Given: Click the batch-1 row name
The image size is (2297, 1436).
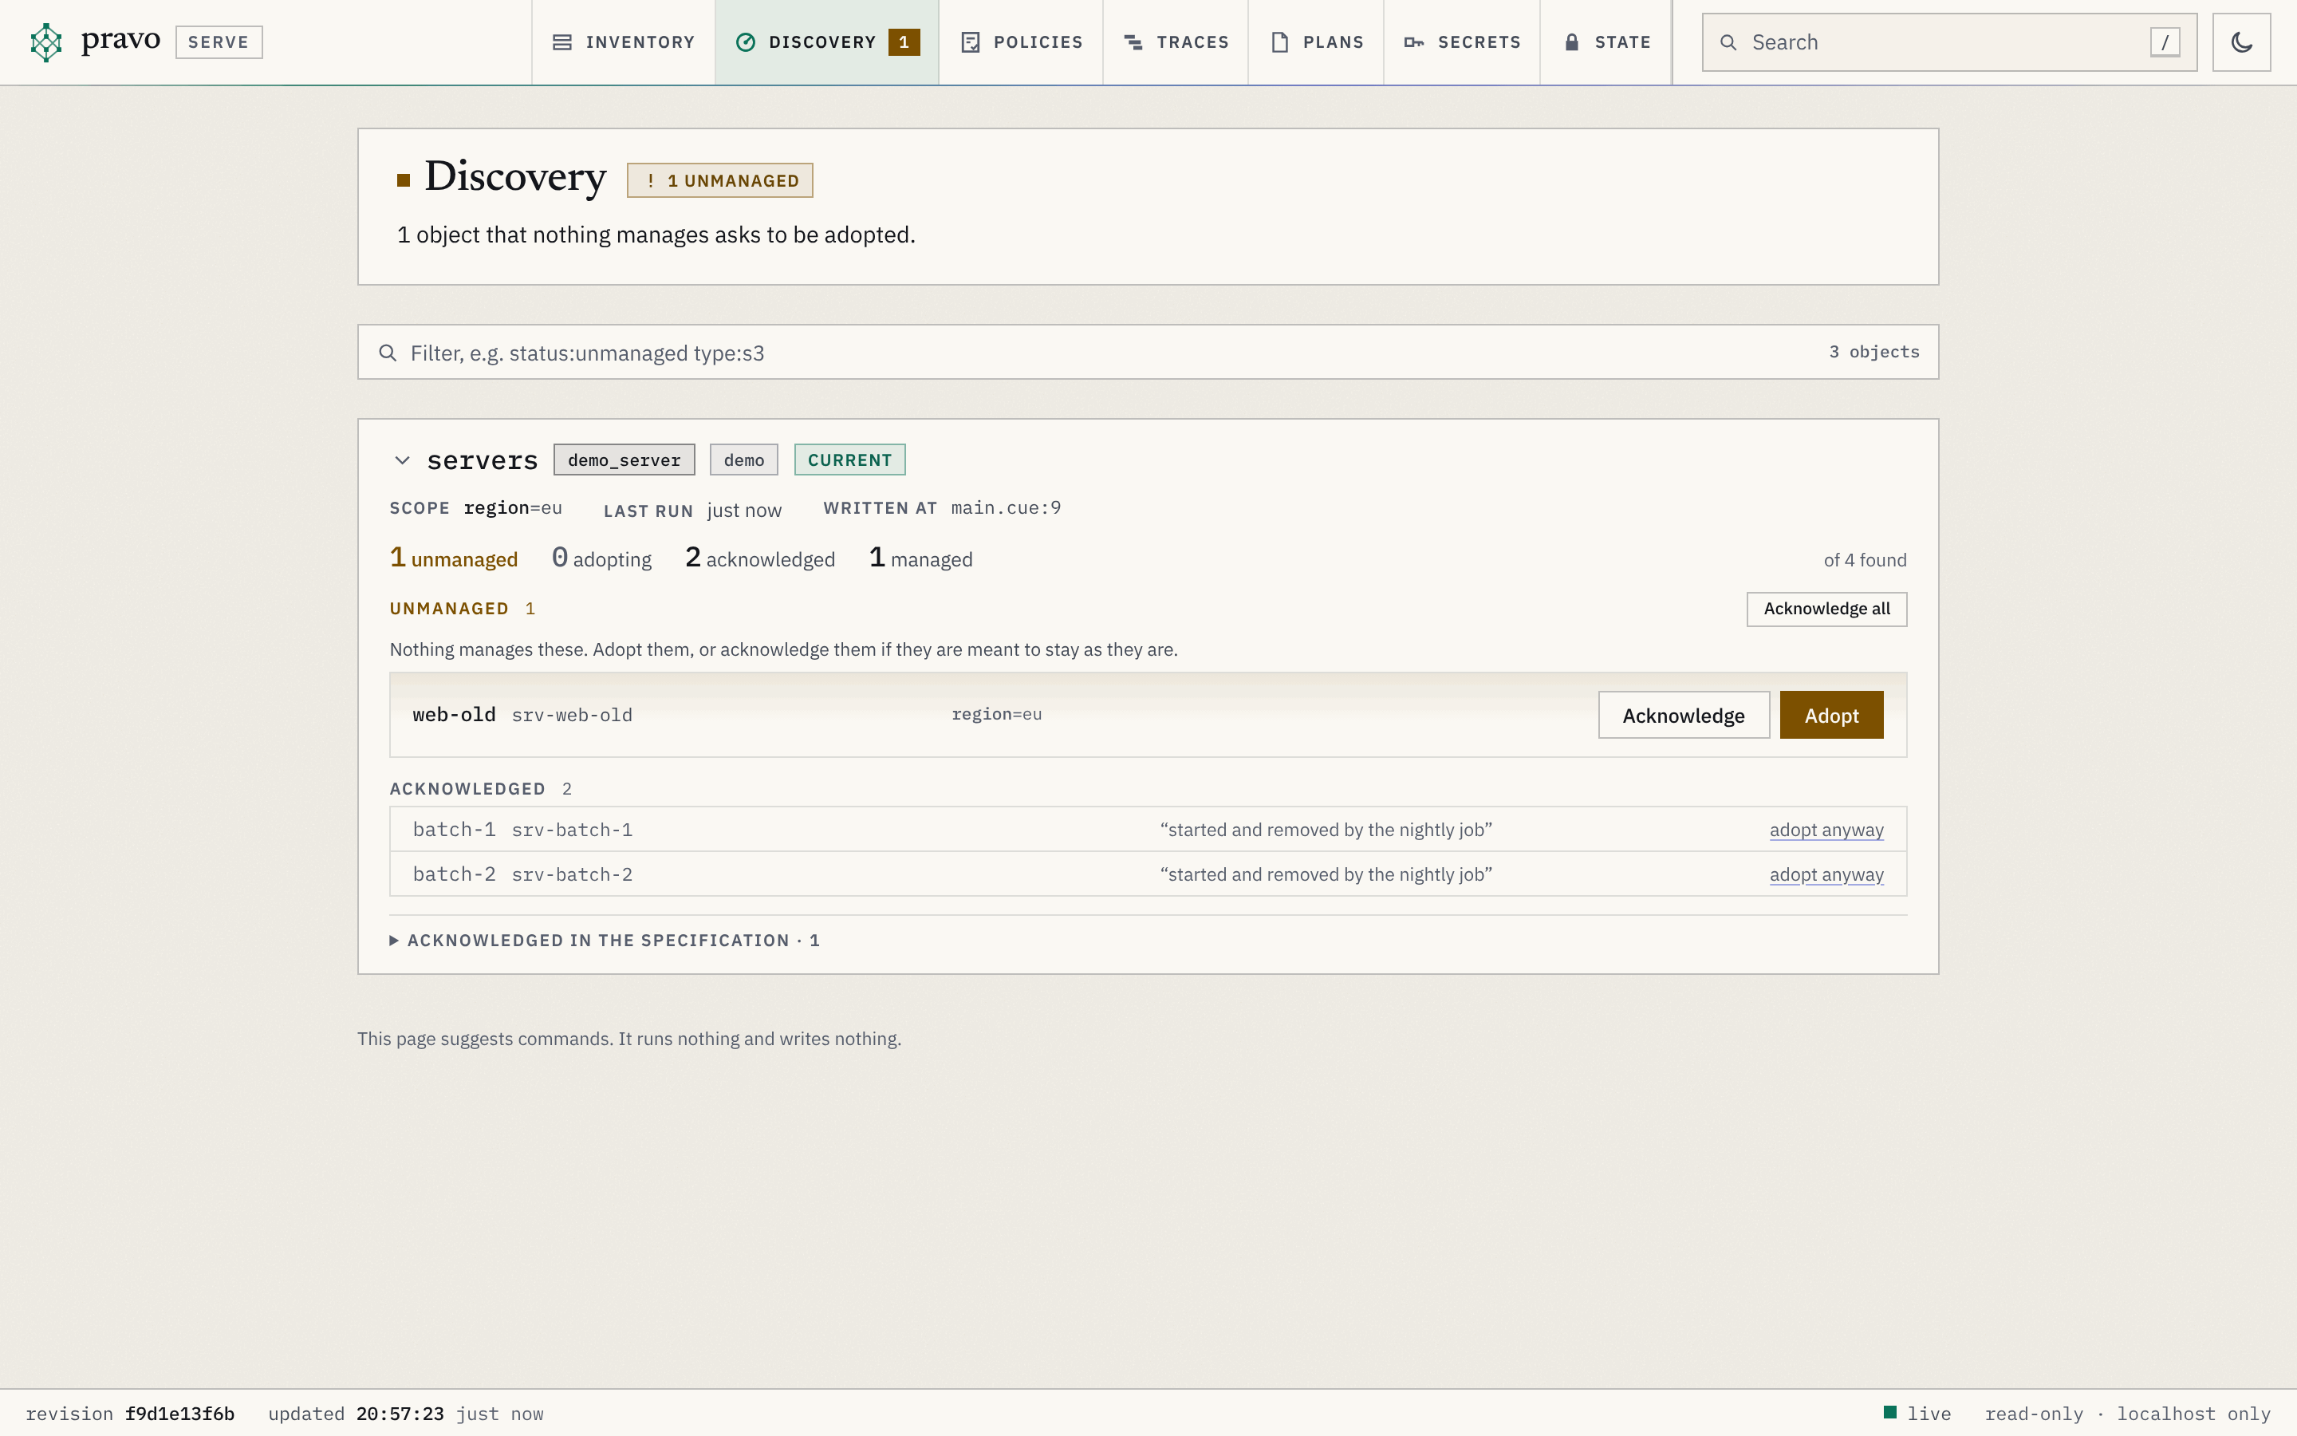Looking at the screenshot, I should [x=454, y=830].
